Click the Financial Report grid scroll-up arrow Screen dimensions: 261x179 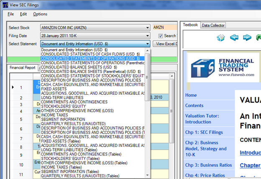pos(172,76)
